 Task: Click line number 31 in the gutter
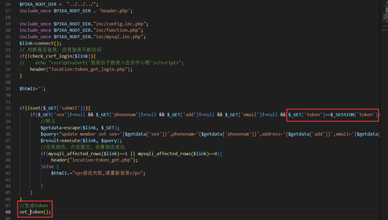[x=8, y=102]
